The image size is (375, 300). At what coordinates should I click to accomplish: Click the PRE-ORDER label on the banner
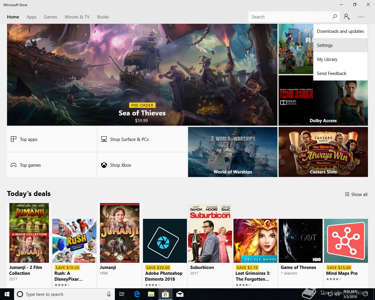[x=142, y=105]
